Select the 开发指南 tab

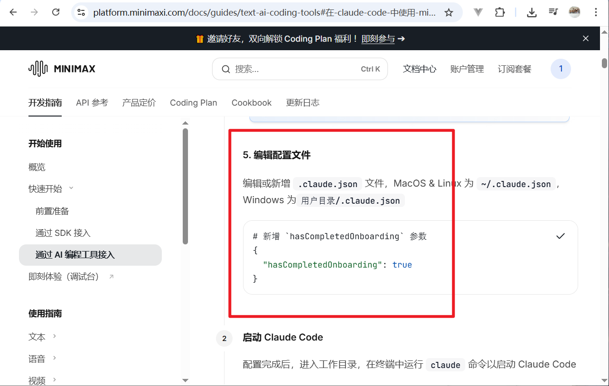click(45, 103)
